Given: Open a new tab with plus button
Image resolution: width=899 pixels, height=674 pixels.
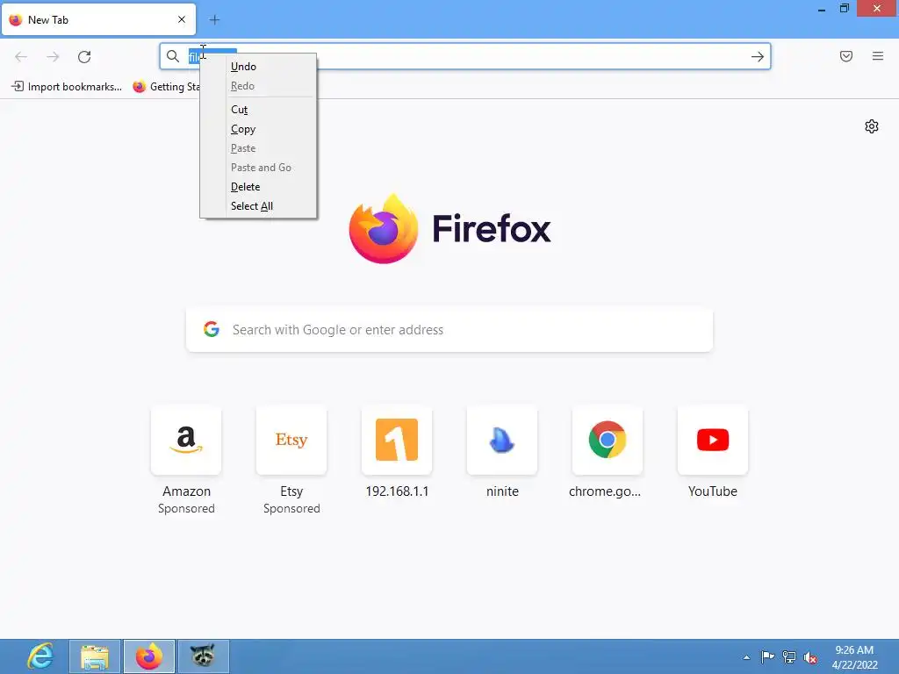Looking at the screenshot, I should (x=214, y=20).
